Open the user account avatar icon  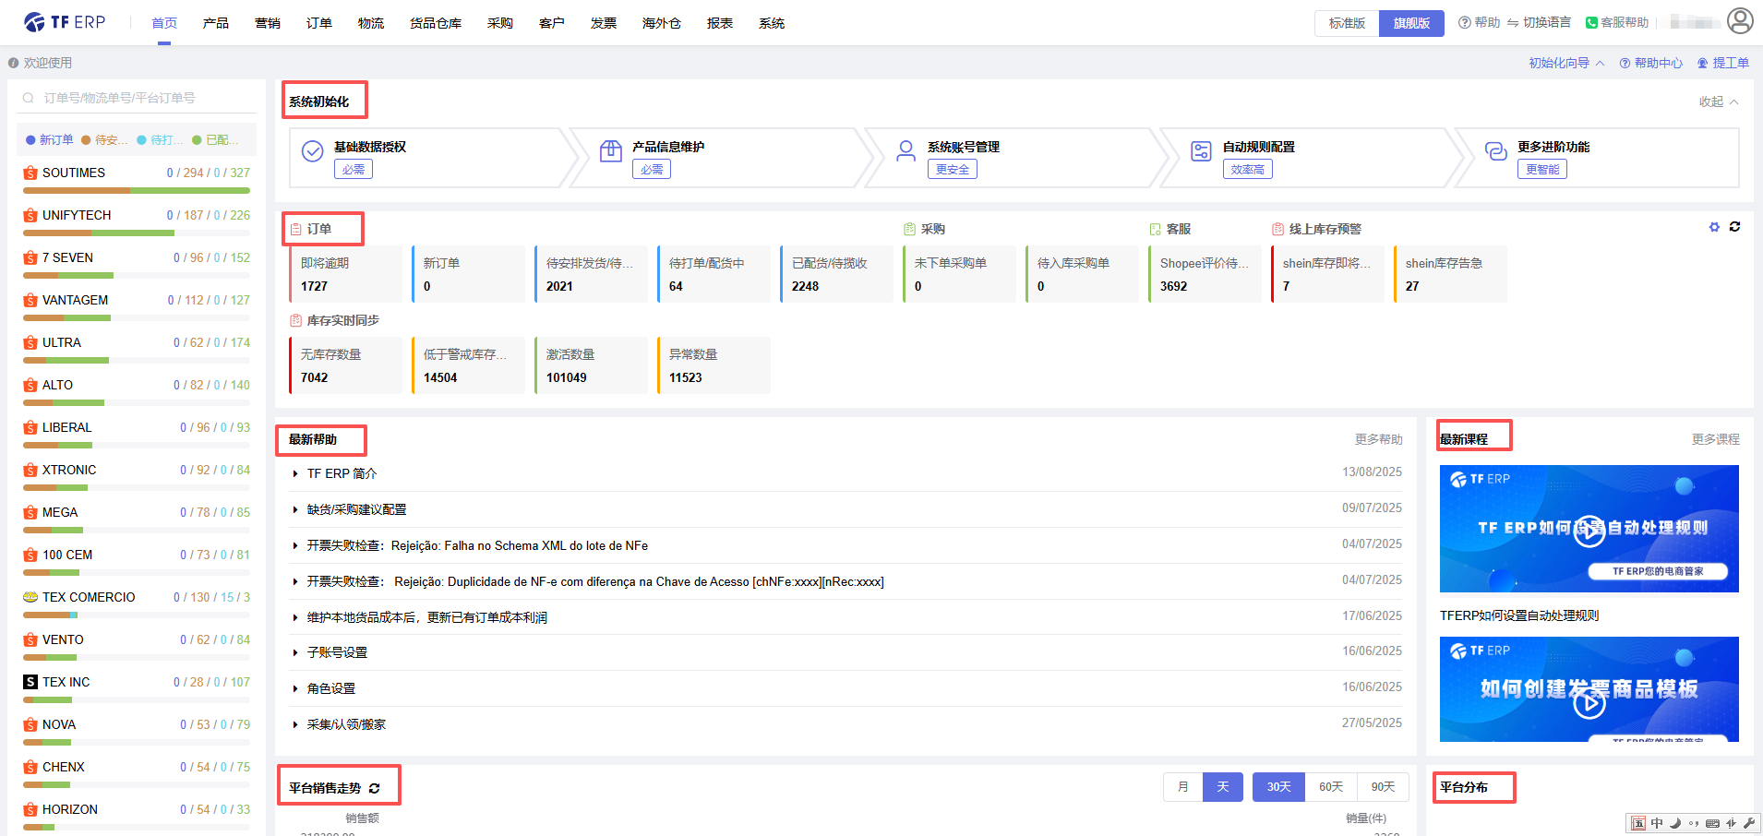pyautogui.click(x=1739, y=21)
